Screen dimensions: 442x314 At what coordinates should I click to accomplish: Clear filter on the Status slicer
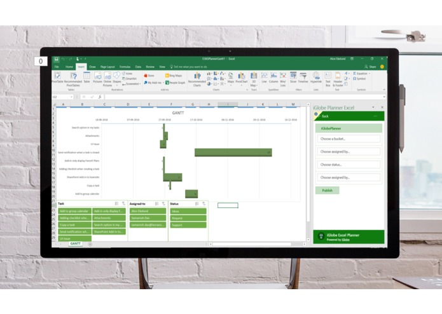point(204,203)
